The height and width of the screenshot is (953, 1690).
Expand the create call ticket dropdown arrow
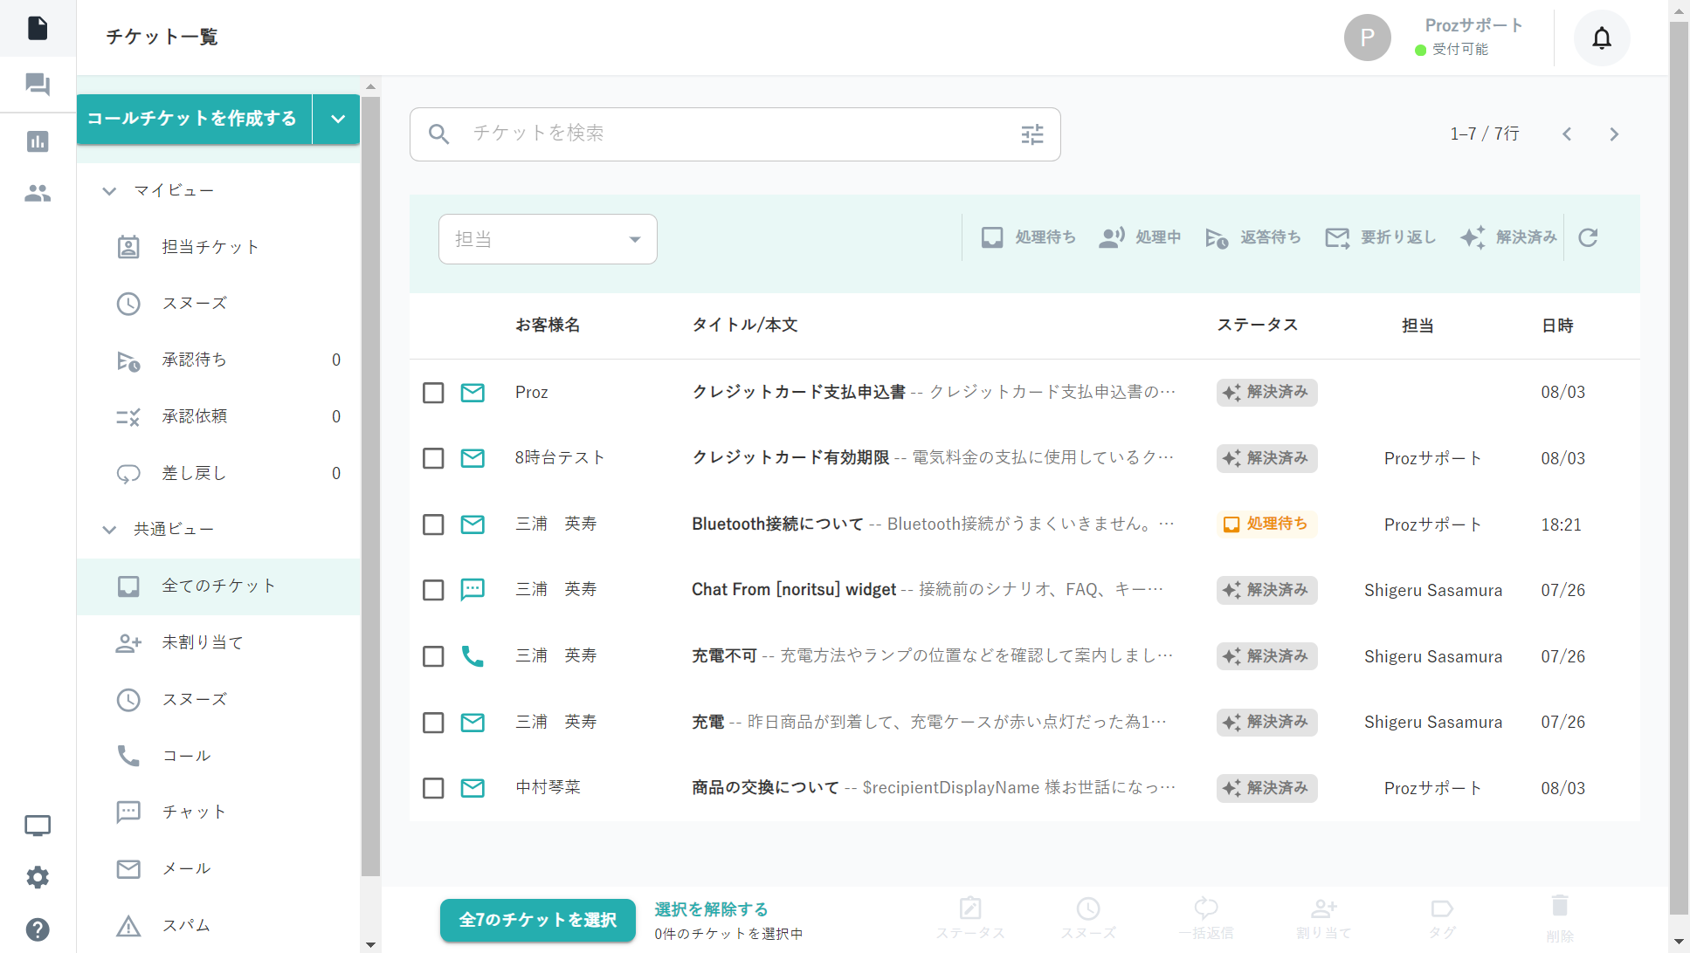pos(337,119)
